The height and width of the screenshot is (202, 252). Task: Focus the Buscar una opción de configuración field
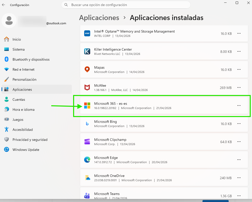[126, 5]
